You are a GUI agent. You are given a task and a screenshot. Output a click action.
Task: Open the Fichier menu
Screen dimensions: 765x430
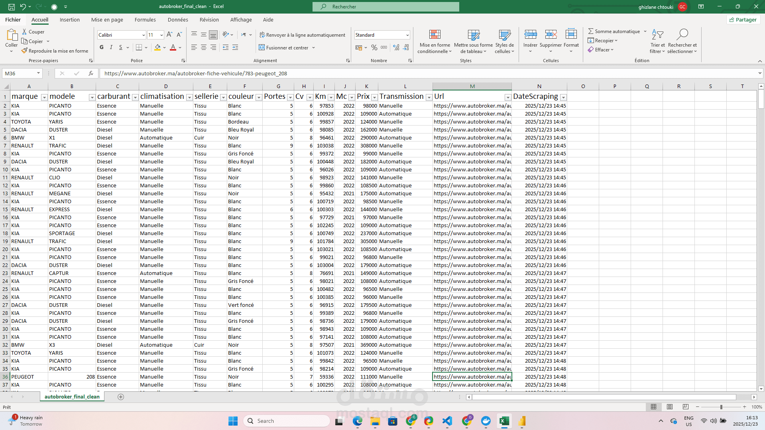pos(13,20)
